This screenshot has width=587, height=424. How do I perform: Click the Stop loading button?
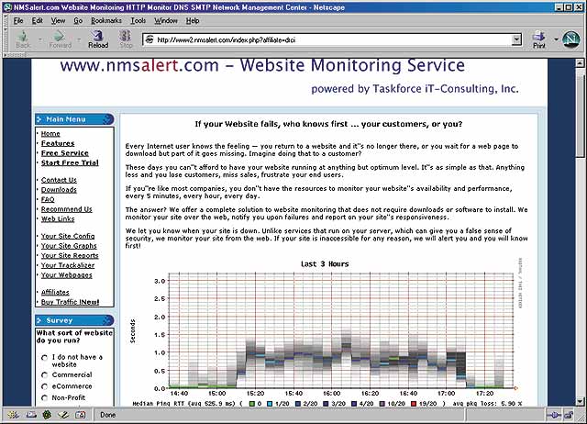(126, 39)
